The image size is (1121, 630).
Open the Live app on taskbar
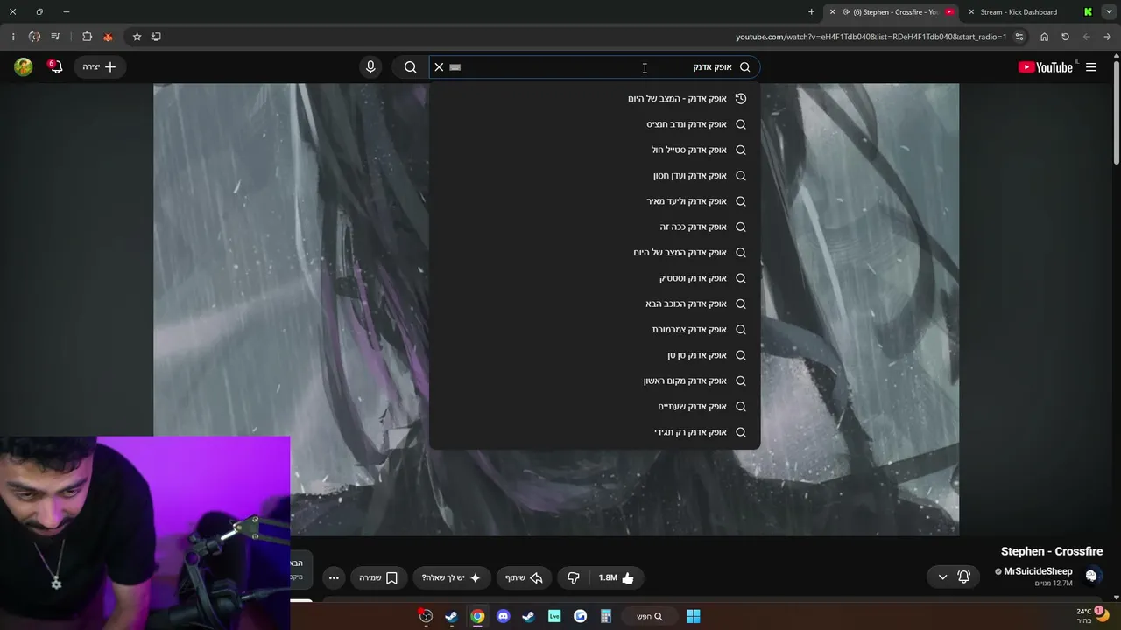[x=554, y=616]
